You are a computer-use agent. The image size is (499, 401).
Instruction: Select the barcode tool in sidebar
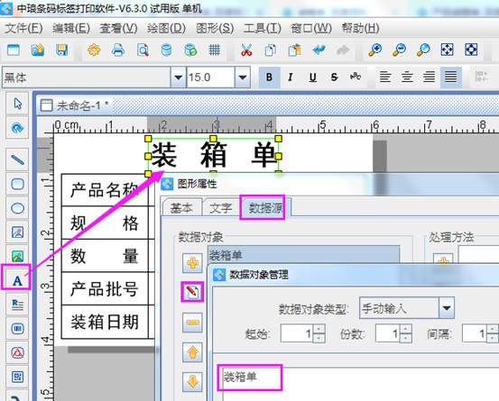17,328
